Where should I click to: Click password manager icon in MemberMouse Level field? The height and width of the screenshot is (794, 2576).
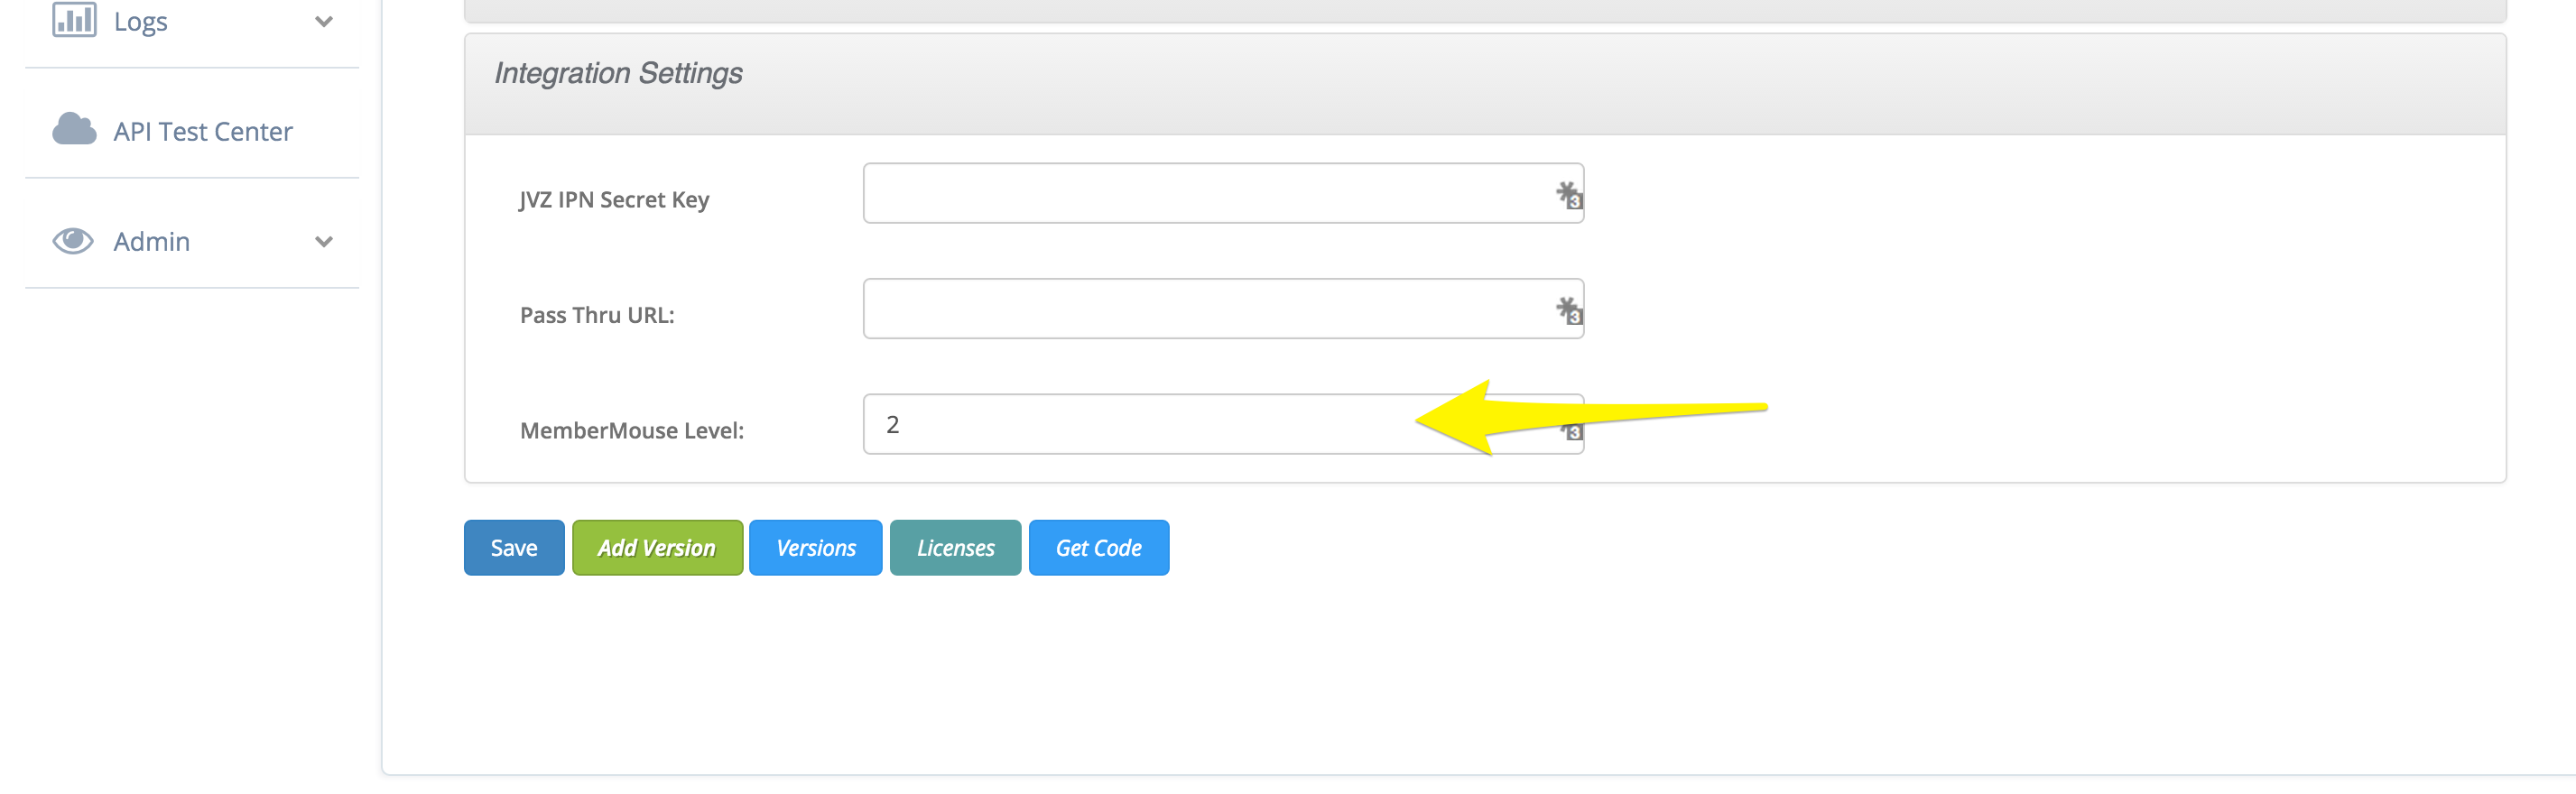[1573, 431]
